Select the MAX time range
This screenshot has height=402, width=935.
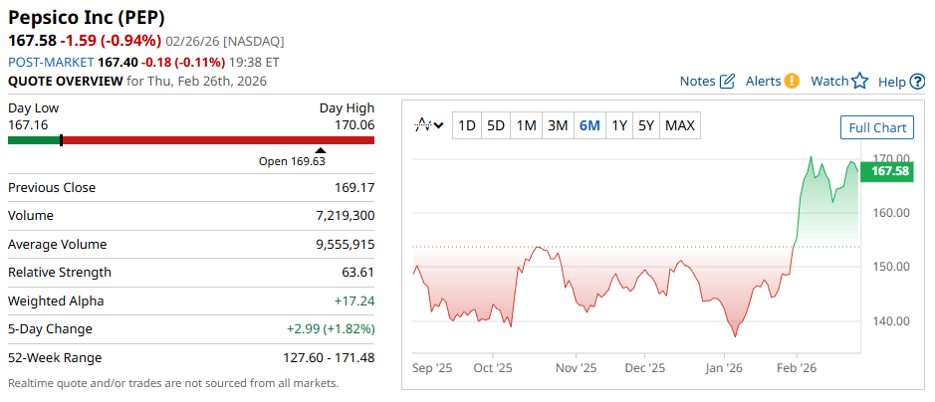tap(680, 125)
